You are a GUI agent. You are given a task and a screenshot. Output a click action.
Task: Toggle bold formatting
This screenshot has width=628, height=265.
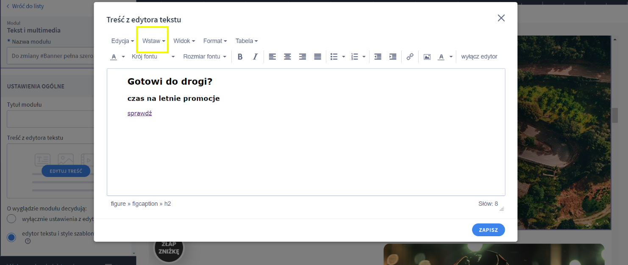(240, 57)
